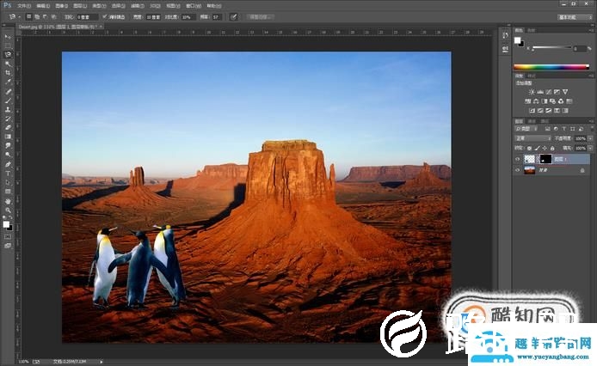597x366 pixels.
Task: Select the Zoom tool in toolbox
Action: [8, 210]
